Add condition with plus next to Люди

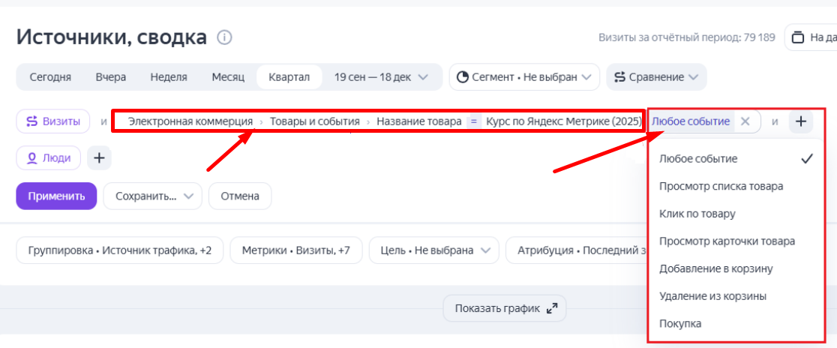(99, 157)
